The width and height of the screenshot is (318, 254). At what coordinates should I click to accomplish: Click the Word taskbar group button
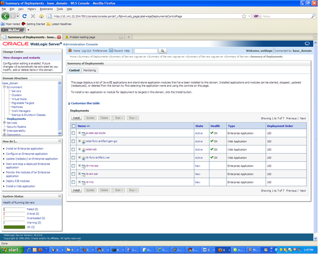[208, 250]
